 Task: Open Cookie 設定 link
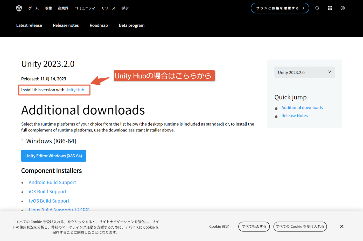click(219, 227)
